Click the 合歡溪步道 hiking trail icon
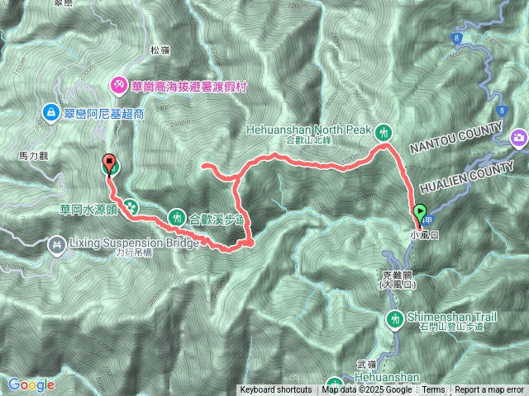Image resolution: width=529 pixels, height=396 pixels. tap(177, 218)
